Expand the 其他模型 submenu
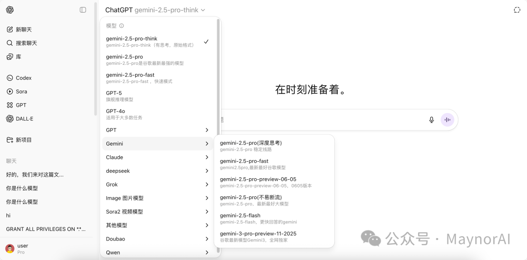This screenshot has height=260, width=527. click(158, 225)
